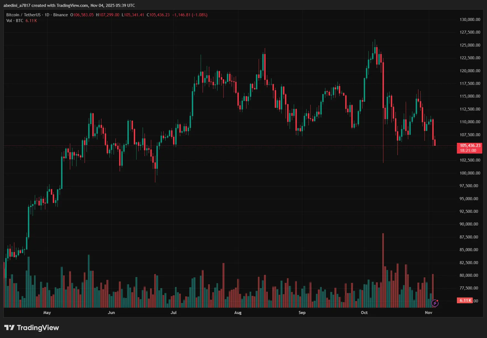
Task: Select the Bitcoin / TetherUS symbol title
Action: (x=23, y=15)
